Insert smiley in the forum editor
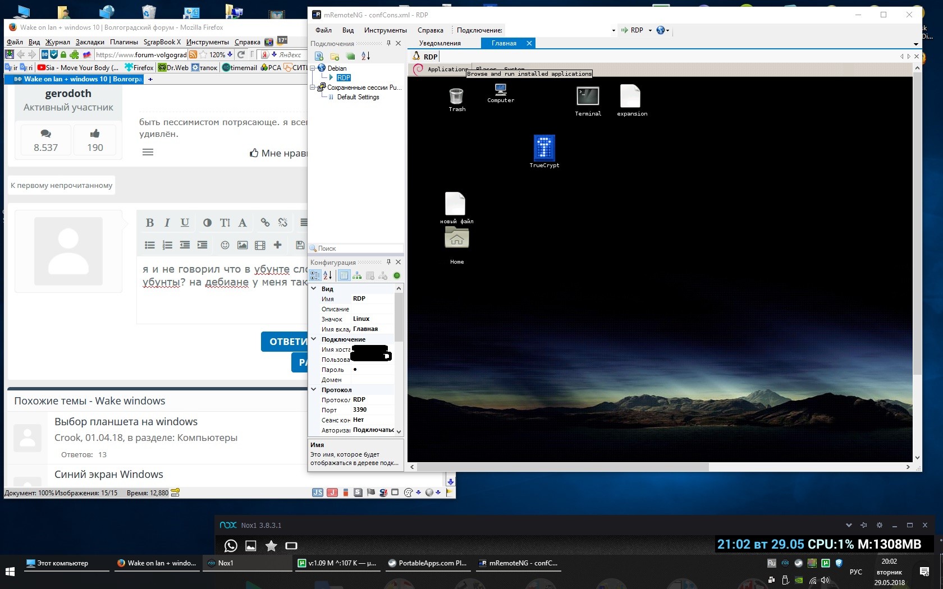Viewport: 943px width, 589px height. 225,245
